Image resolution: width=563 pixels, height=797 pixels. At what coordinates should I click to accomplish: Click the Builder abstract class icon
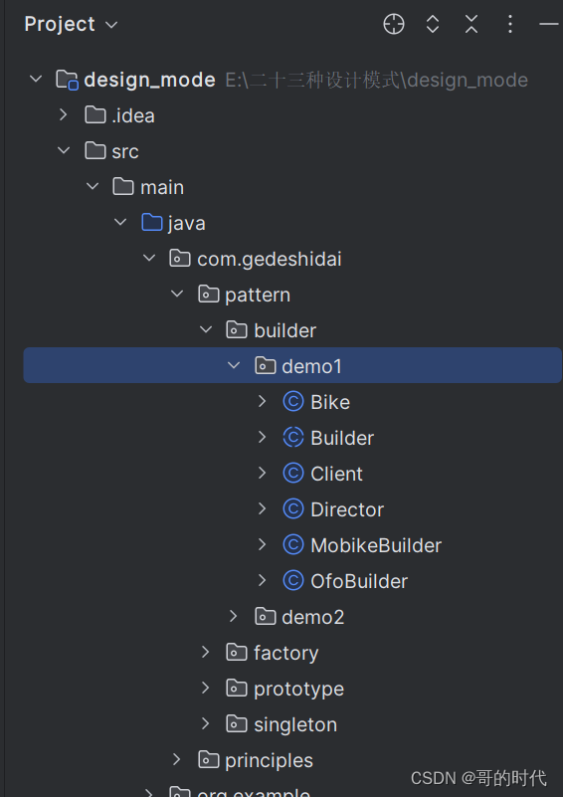tap(293, 438)
